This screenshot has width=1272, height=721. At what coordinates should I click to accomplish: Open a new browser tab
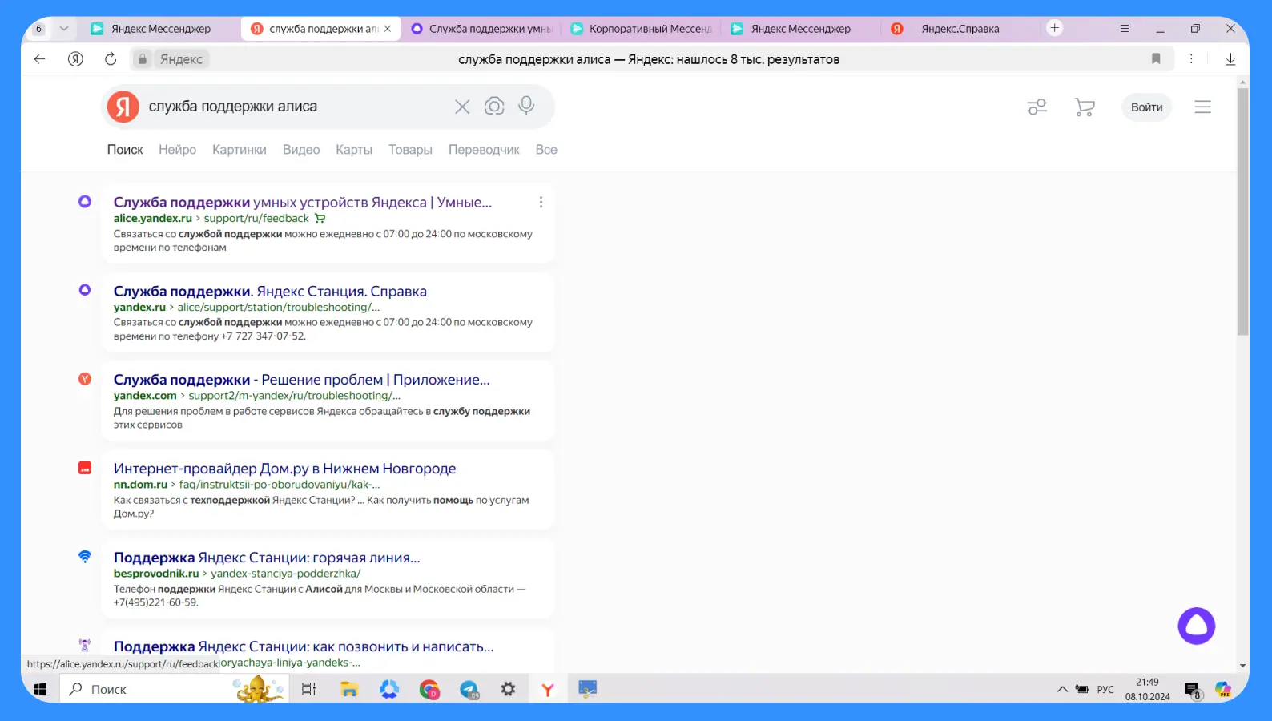click(x=1055, y=28)
